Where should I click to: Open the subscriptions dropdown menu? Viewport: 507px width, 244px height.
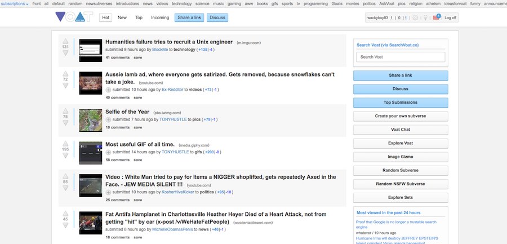(x=14, y=3)
